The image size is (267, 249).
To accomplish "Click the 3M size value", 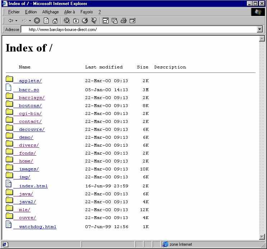I will pyautogui.click(x=146, y=90).
